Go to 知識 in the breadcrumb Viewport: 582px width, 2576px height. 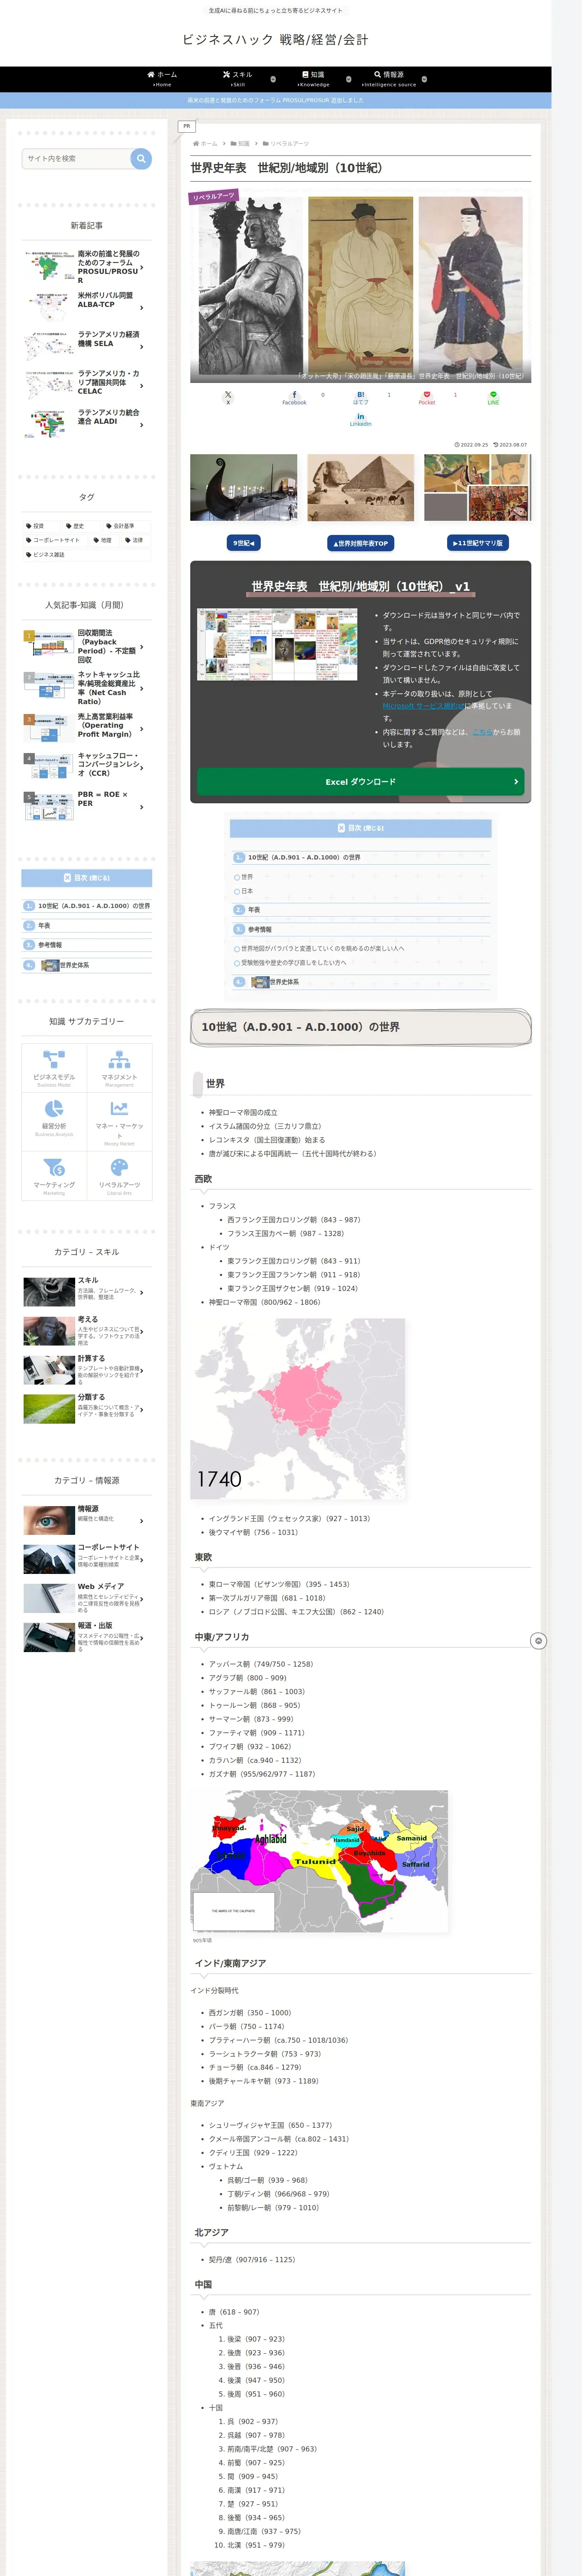click(x=240, y=144)
